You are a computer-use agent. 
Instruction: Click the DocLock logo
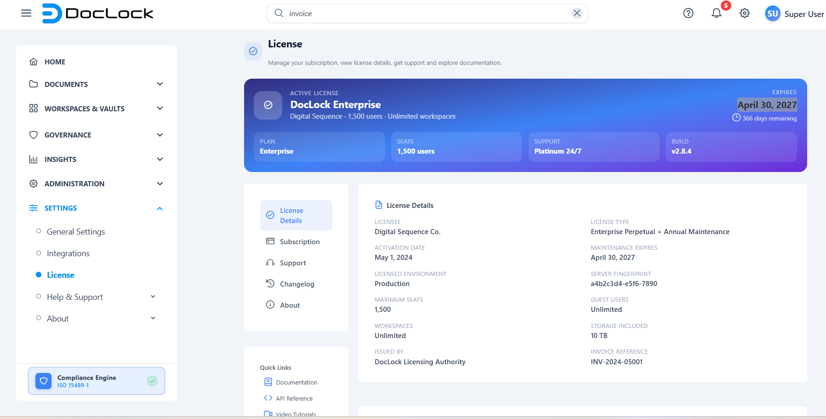tap(97, 13)
